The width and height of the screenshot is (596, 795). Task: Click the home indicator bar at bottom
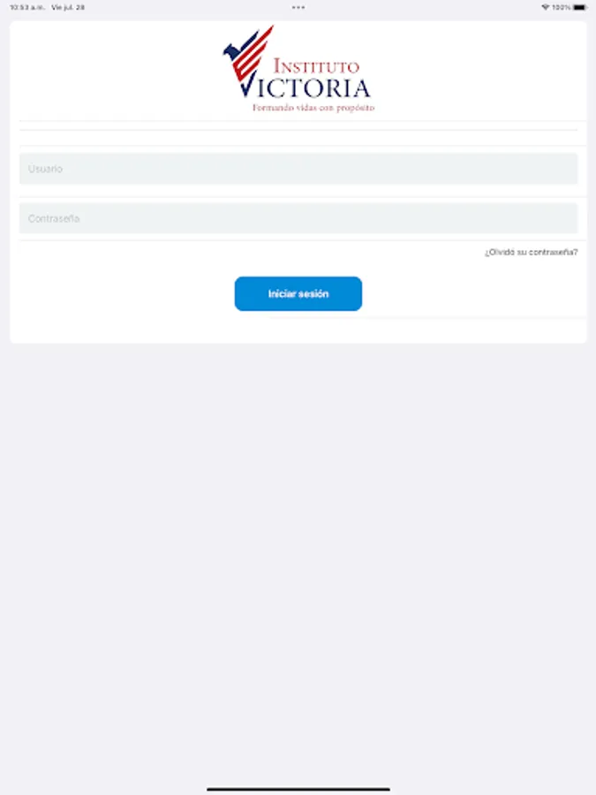tap(298, 789)
